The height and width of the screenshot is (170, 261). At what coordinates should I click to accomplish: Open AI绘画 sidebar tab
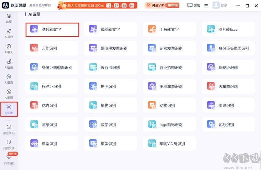tap(9, 64)
